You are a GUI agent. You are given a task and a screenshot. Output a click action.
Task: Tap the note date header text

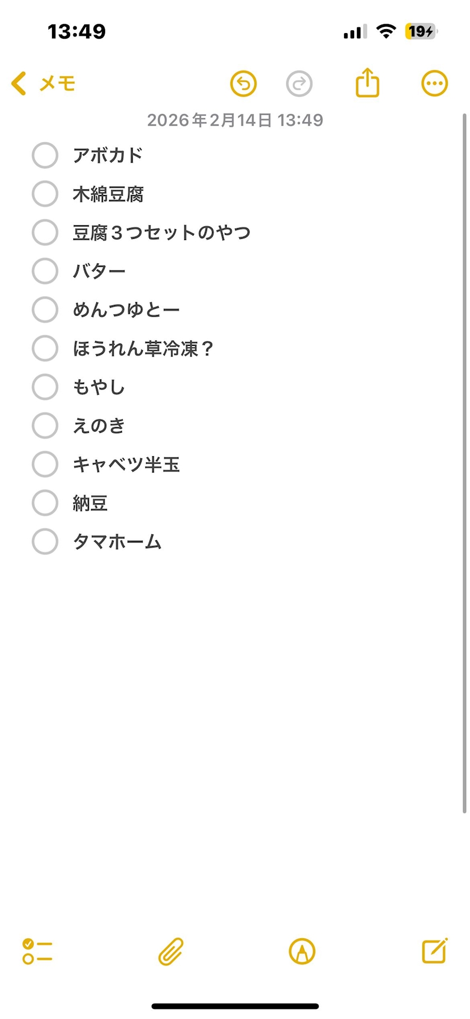click(235, 120)
